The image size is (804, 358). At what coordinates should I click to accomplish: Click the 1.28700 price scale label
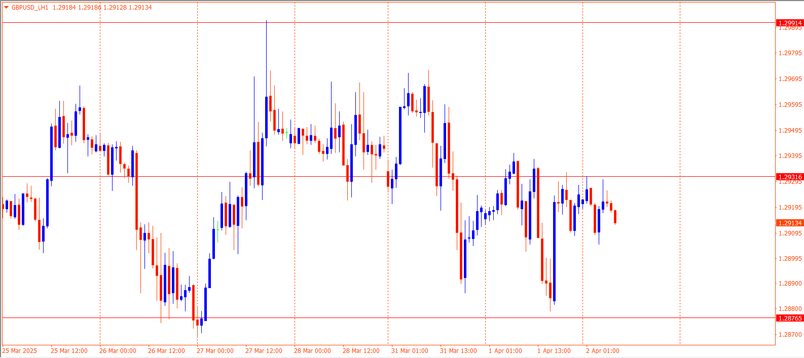pos(790,335)
